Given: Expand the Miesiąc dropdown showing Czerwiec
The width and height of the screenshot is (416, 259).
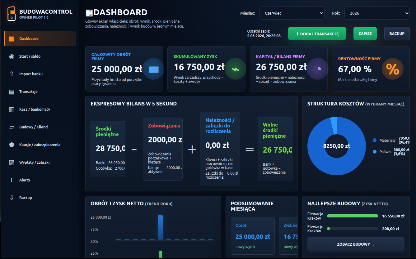Looking at the screenshot, I should (292, 13).
